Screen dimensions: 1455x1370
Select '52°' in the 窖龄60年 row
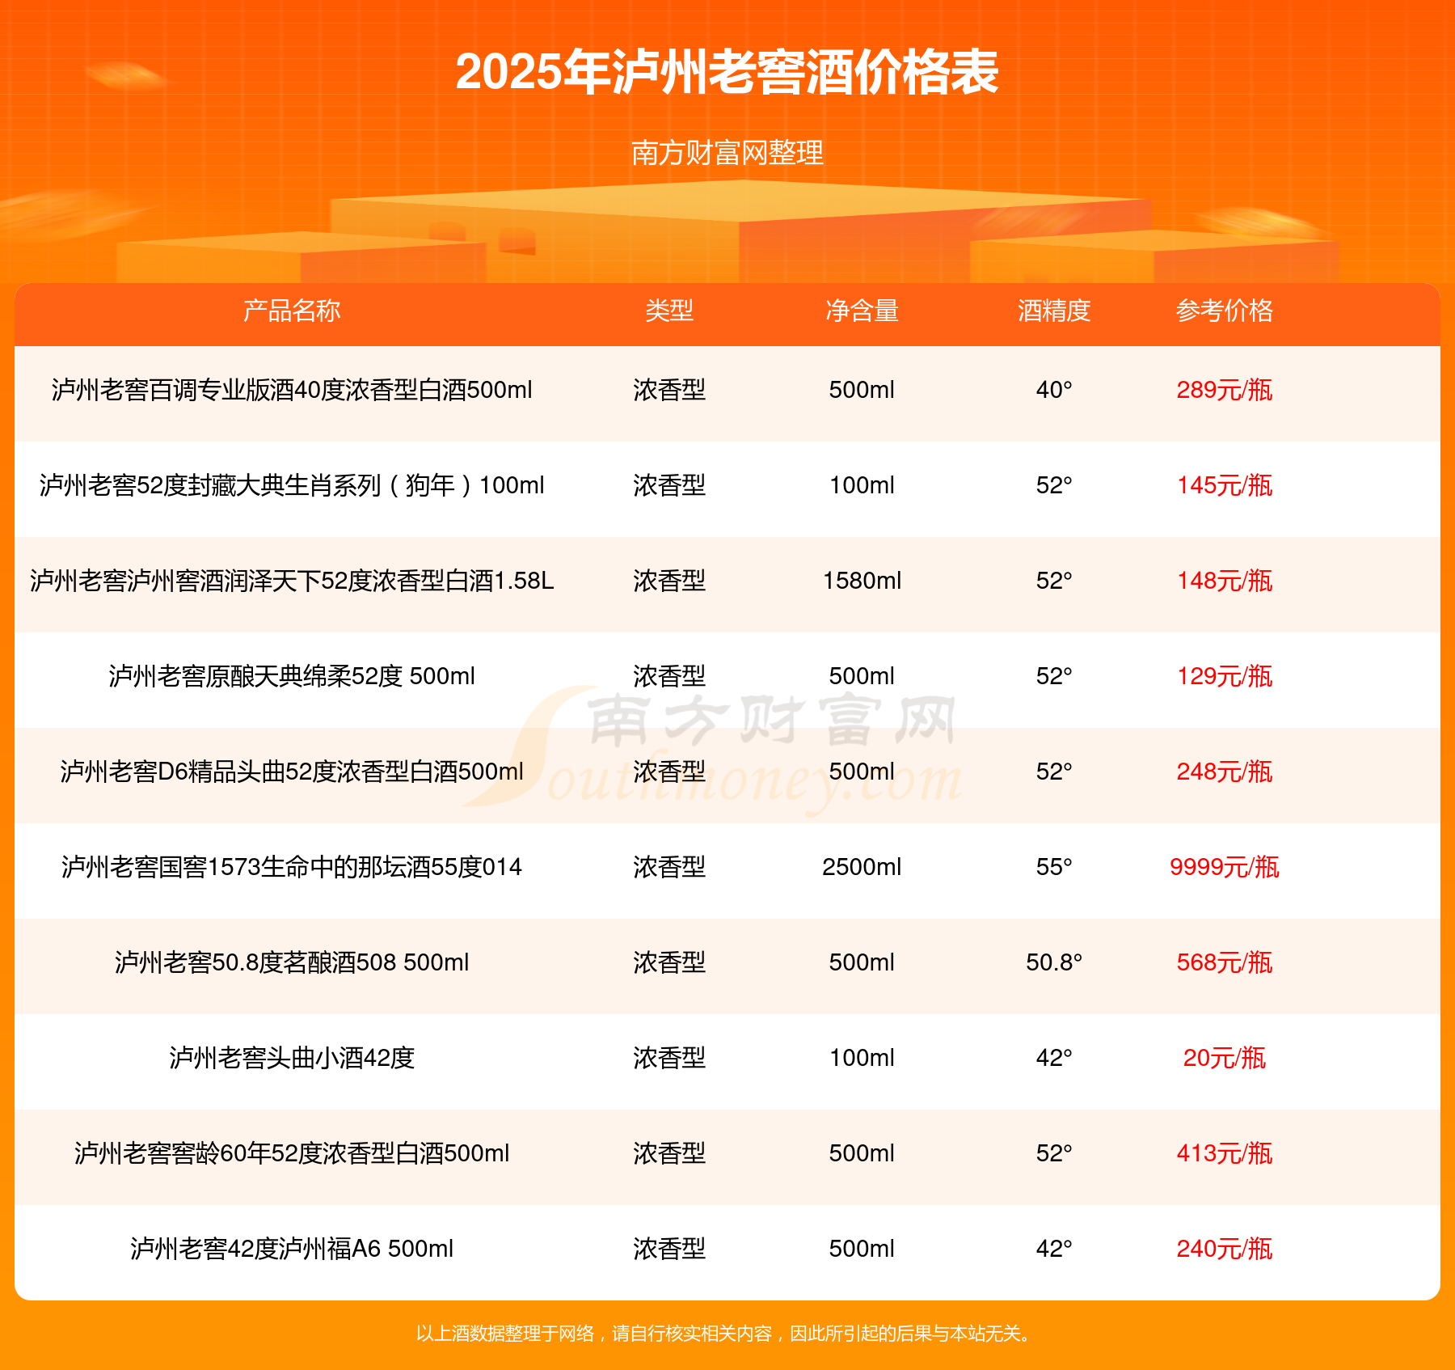coord(1054,1153)
